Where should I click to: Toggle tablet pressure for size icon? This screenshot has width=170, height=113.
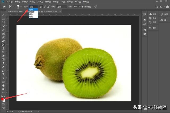96,7
